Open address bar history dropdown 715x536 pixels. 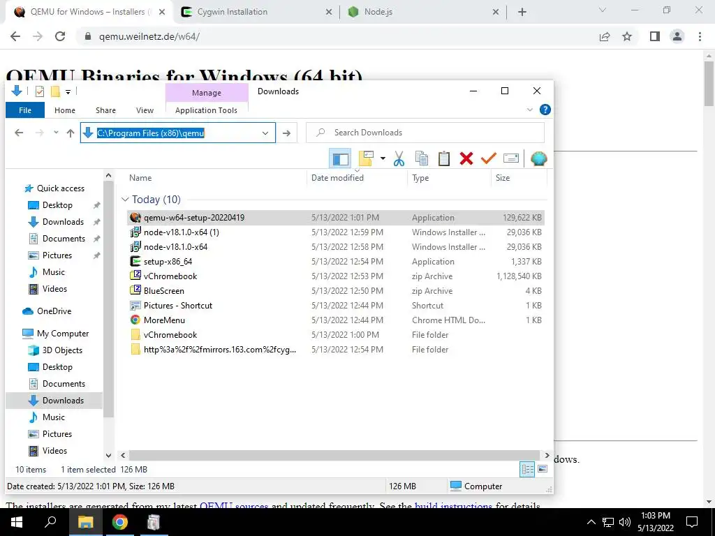265,133
